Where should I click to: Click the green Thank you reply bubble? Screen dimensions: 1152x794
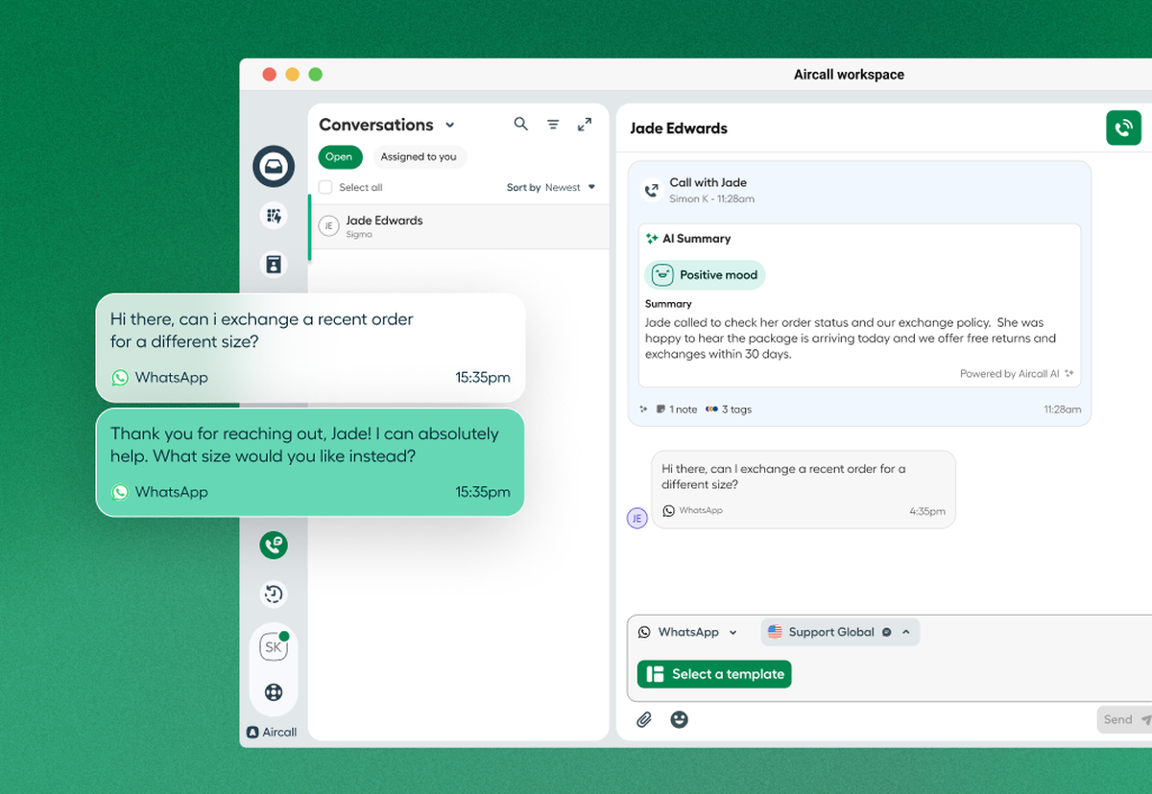click(x=310, y=462)
